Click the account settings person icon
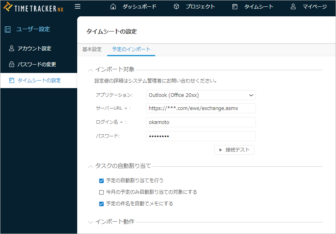336x234 pixels. pyautogui.click(x=12, y=48)
